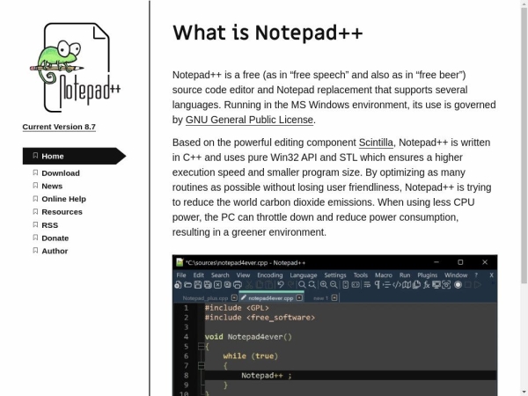Click the Record Macro icon in Notepad++ screenshot
The image size is (528, 396).
(458, 285)
